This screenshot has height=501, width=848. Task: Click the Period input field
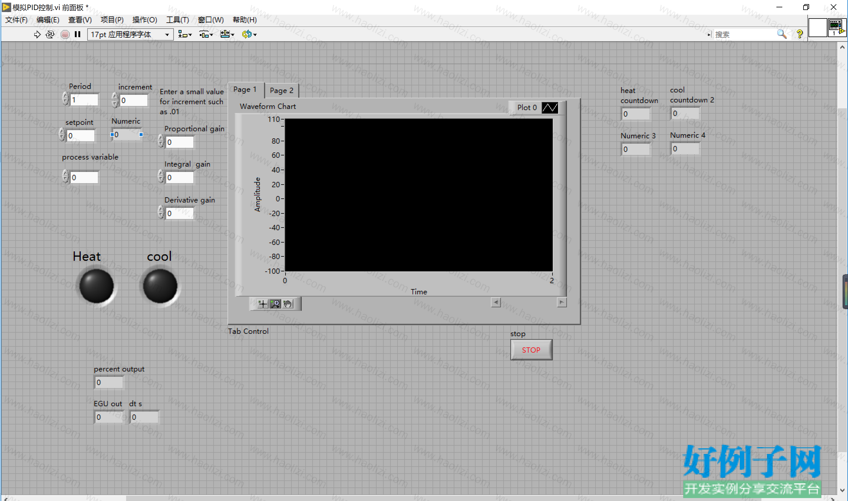coord(84,99)
